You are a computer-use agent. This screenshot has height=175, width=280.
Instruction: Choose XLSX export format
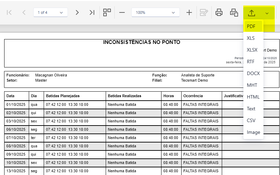click(x=253, y=50)
